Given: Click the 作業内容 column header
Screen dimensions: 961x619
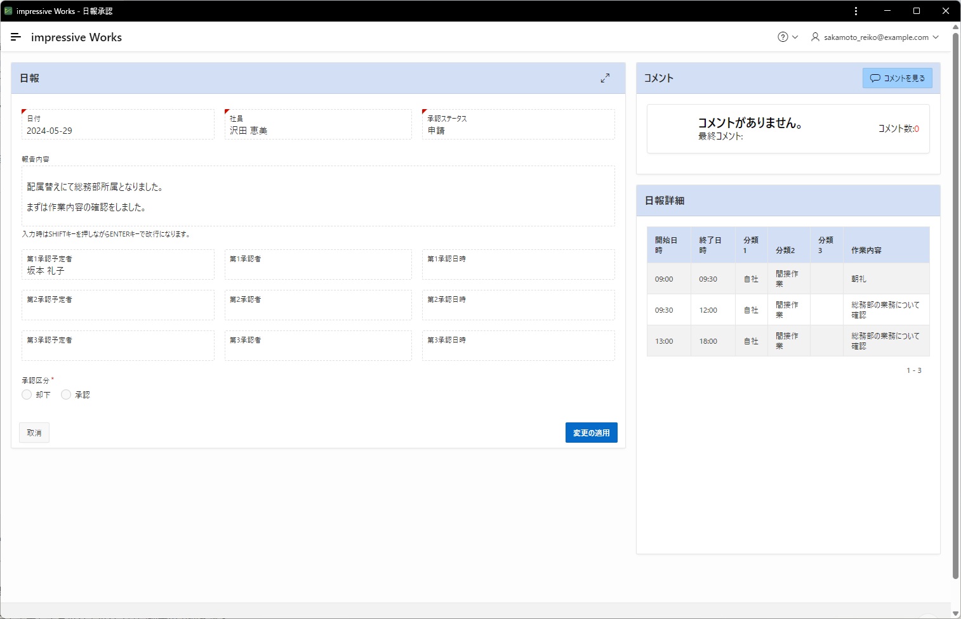Looking at the screenshot, I should tap(886, 245).
